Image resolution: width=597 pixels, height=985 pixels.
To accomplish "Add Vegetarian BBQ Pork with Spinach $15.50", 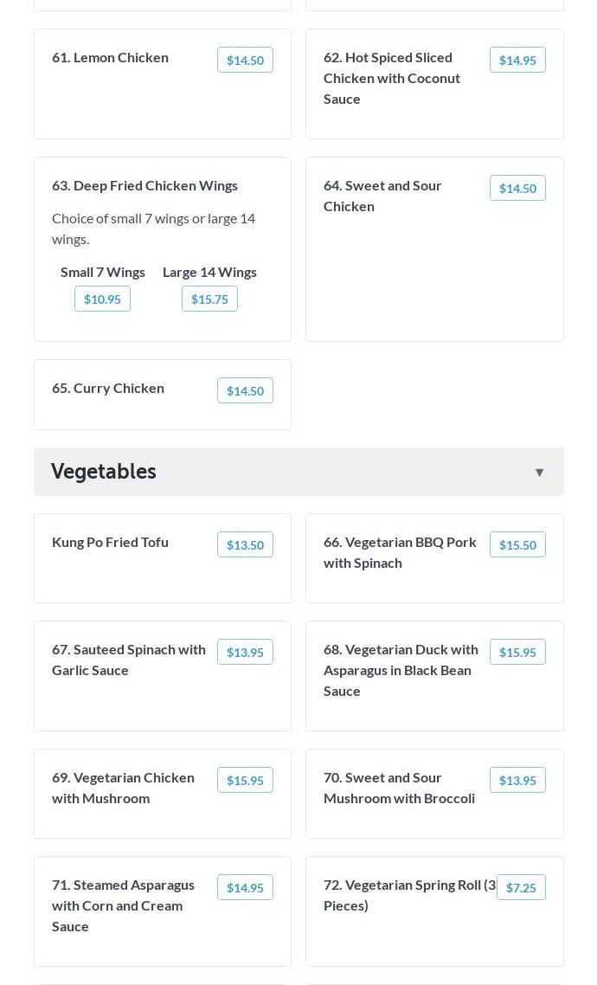I will click(517, 544).
